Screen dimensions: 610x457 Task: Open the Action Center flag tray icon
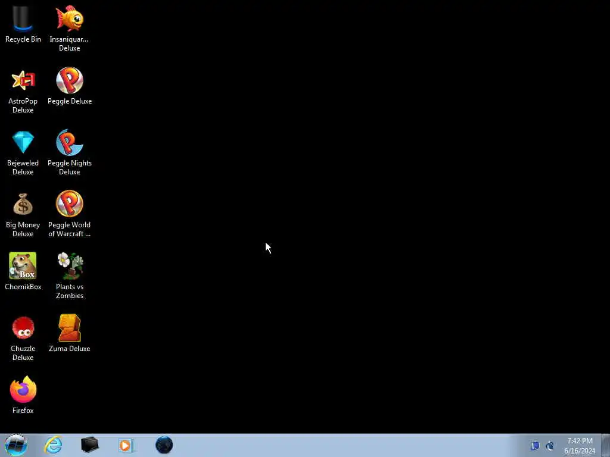[536, 446]
